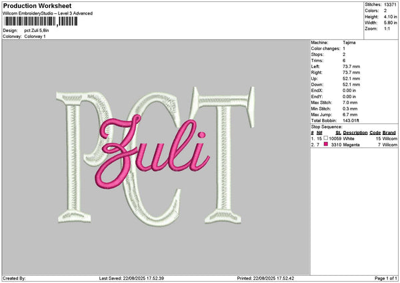Click the Stop Sequence heading
This screenshot has width=400, height=283.
tap(327, 127)
